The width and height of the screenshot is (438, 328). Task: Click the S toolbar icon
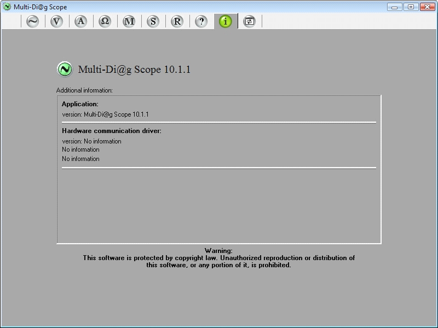click(x=153, y=21)
